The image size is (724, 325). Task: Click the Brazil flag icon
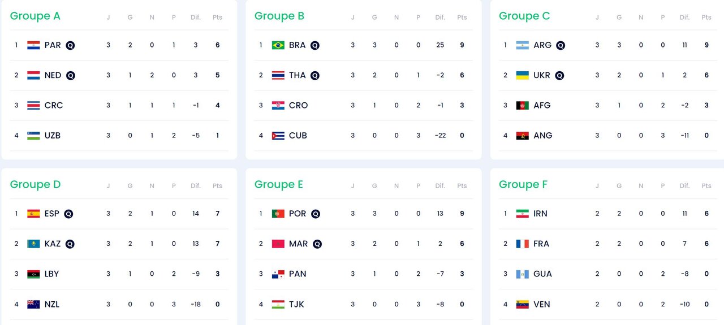[278, 45]
